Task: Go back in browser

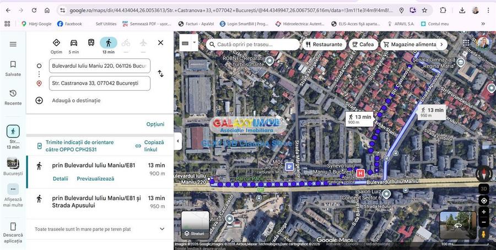Action: coord(8,10)
